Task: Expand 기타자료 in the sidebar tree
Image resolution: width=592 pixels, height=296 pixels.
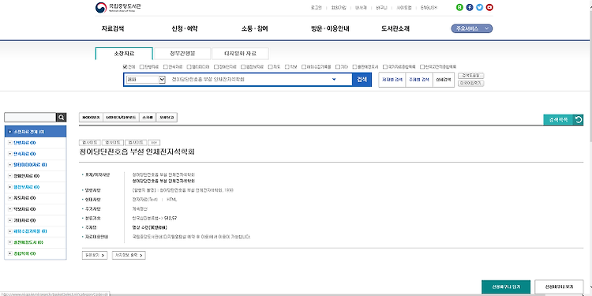Action: click(x=9, y=220)
